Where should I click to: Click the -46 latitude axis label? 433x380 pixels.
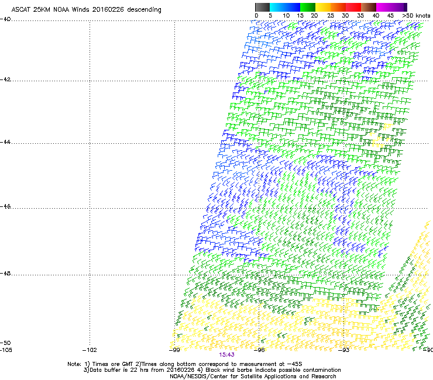5,206
